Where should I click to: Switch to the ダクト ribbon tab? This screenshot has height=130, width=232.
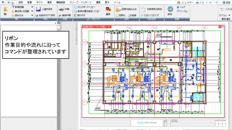(x=40, y=3)
